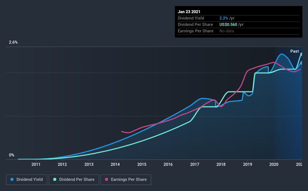The image size is (308, 191).
Task: Select the 2011 x-axis label
Action: 36,164
